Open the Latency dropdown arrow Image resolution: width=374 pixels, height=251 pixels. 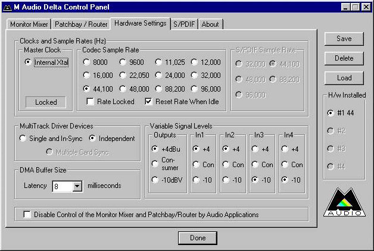(77, 186)
